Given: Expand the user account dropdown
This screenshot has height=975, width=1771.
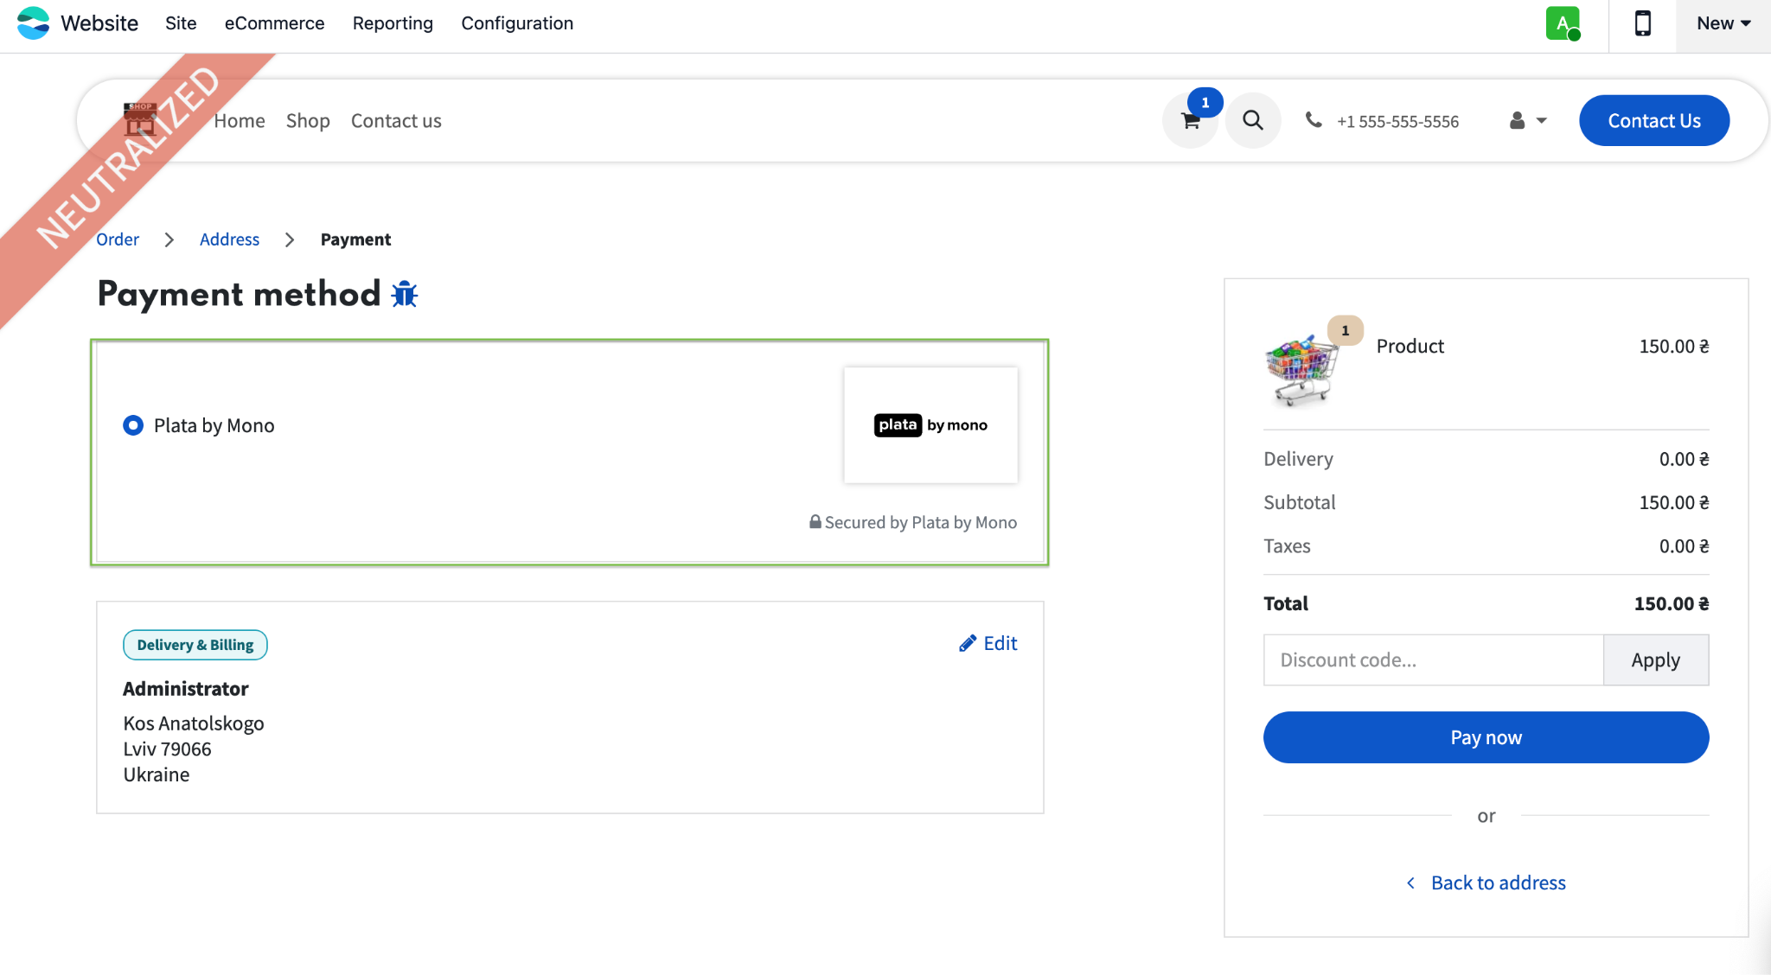Looking at the screenshot, I should [x=1528, y=121].
